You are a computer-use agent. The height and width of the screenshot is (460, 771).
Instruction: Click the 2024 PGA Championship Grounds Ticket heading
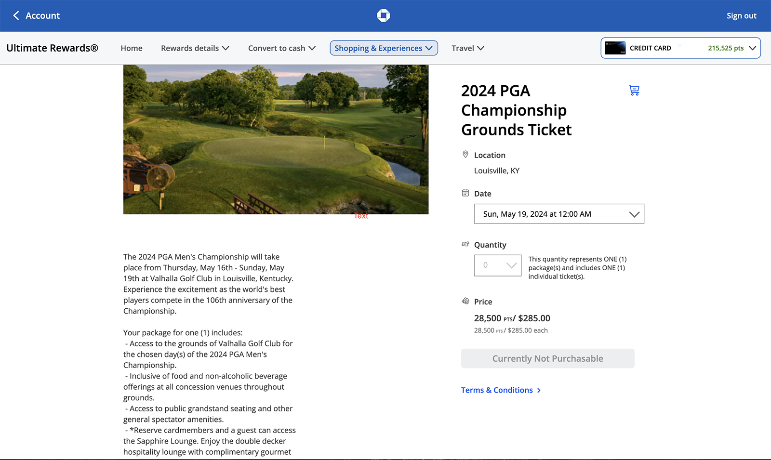coord(516,110)
